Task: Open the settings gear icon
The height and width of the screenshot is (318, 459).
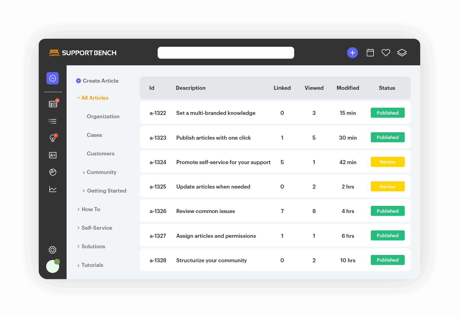Action: point(53,250)
